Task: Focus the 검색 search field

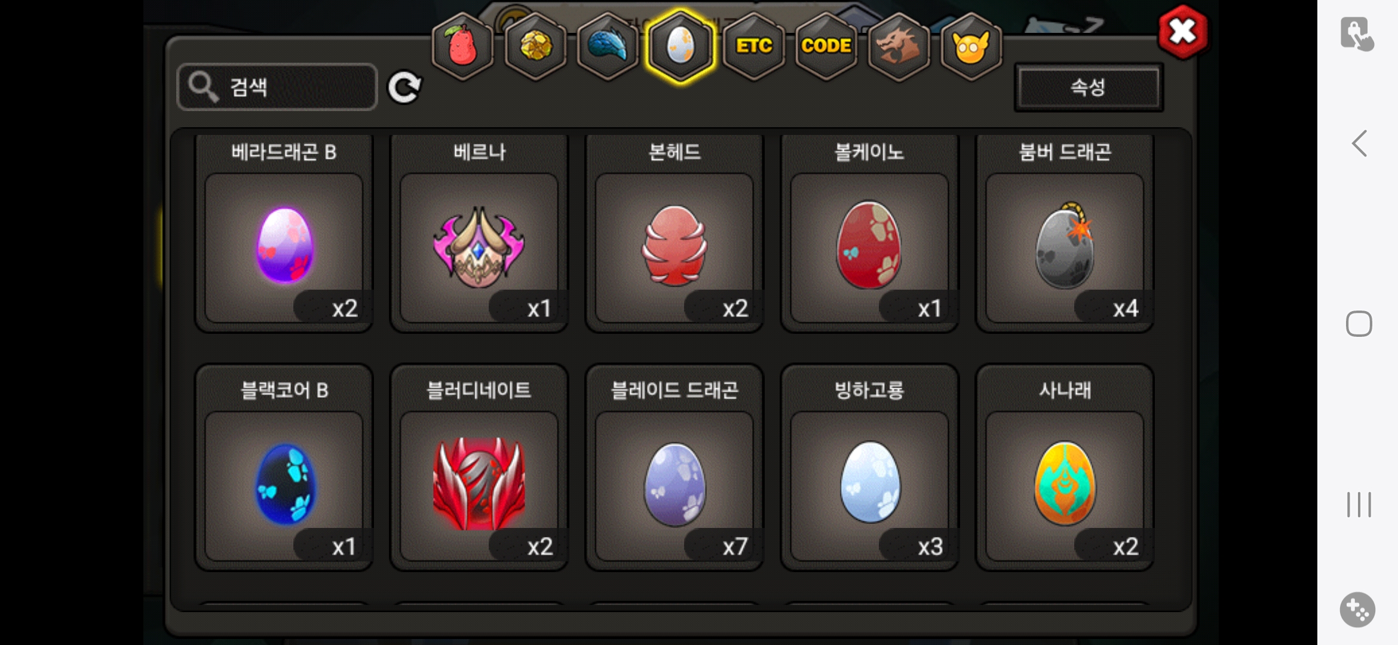Action: coord(278,87)
